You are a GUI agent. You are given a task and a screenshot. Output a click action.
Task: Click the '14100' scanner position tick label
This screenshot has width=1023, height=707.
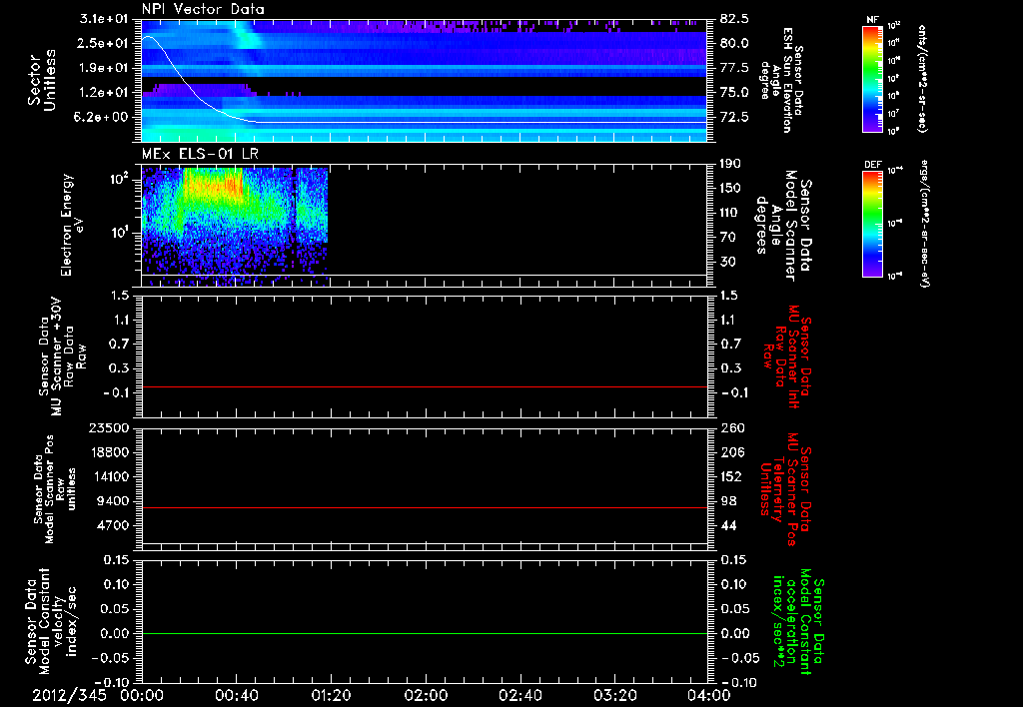pos(109,476)
